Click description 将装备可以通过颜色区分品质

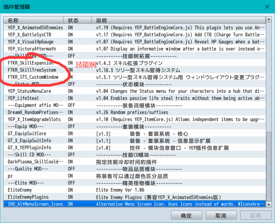tap(132, 176)
